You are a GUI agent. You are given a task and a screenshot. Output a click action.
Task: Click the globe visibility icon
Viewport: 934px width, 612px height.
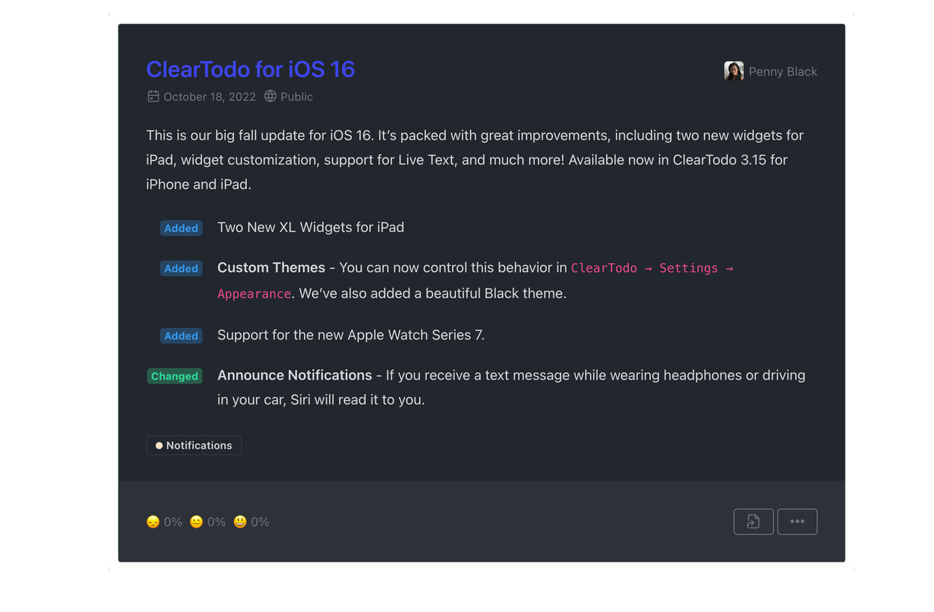tap(270, 96)
